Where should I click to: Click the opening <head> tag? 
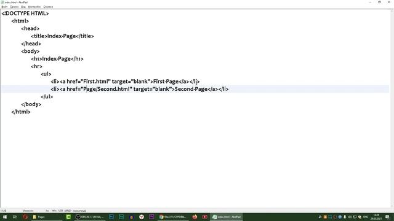30,29
